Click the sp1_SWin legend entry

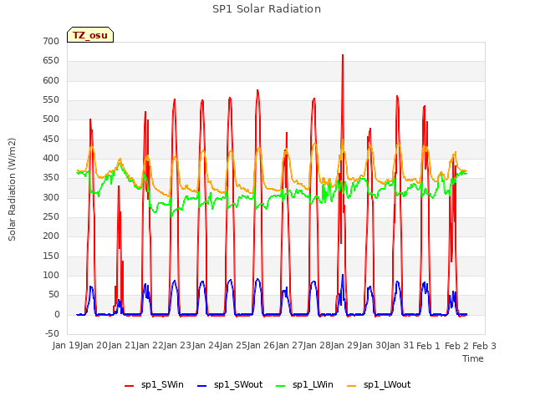(154, 385)
